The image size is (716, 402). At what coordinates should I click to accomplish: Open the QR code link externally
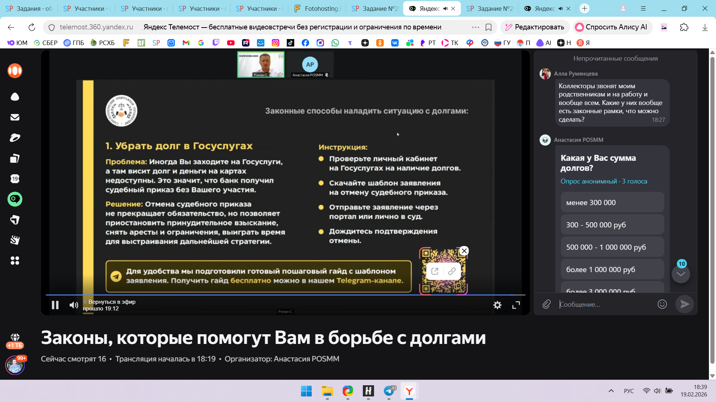click(435, 271)
